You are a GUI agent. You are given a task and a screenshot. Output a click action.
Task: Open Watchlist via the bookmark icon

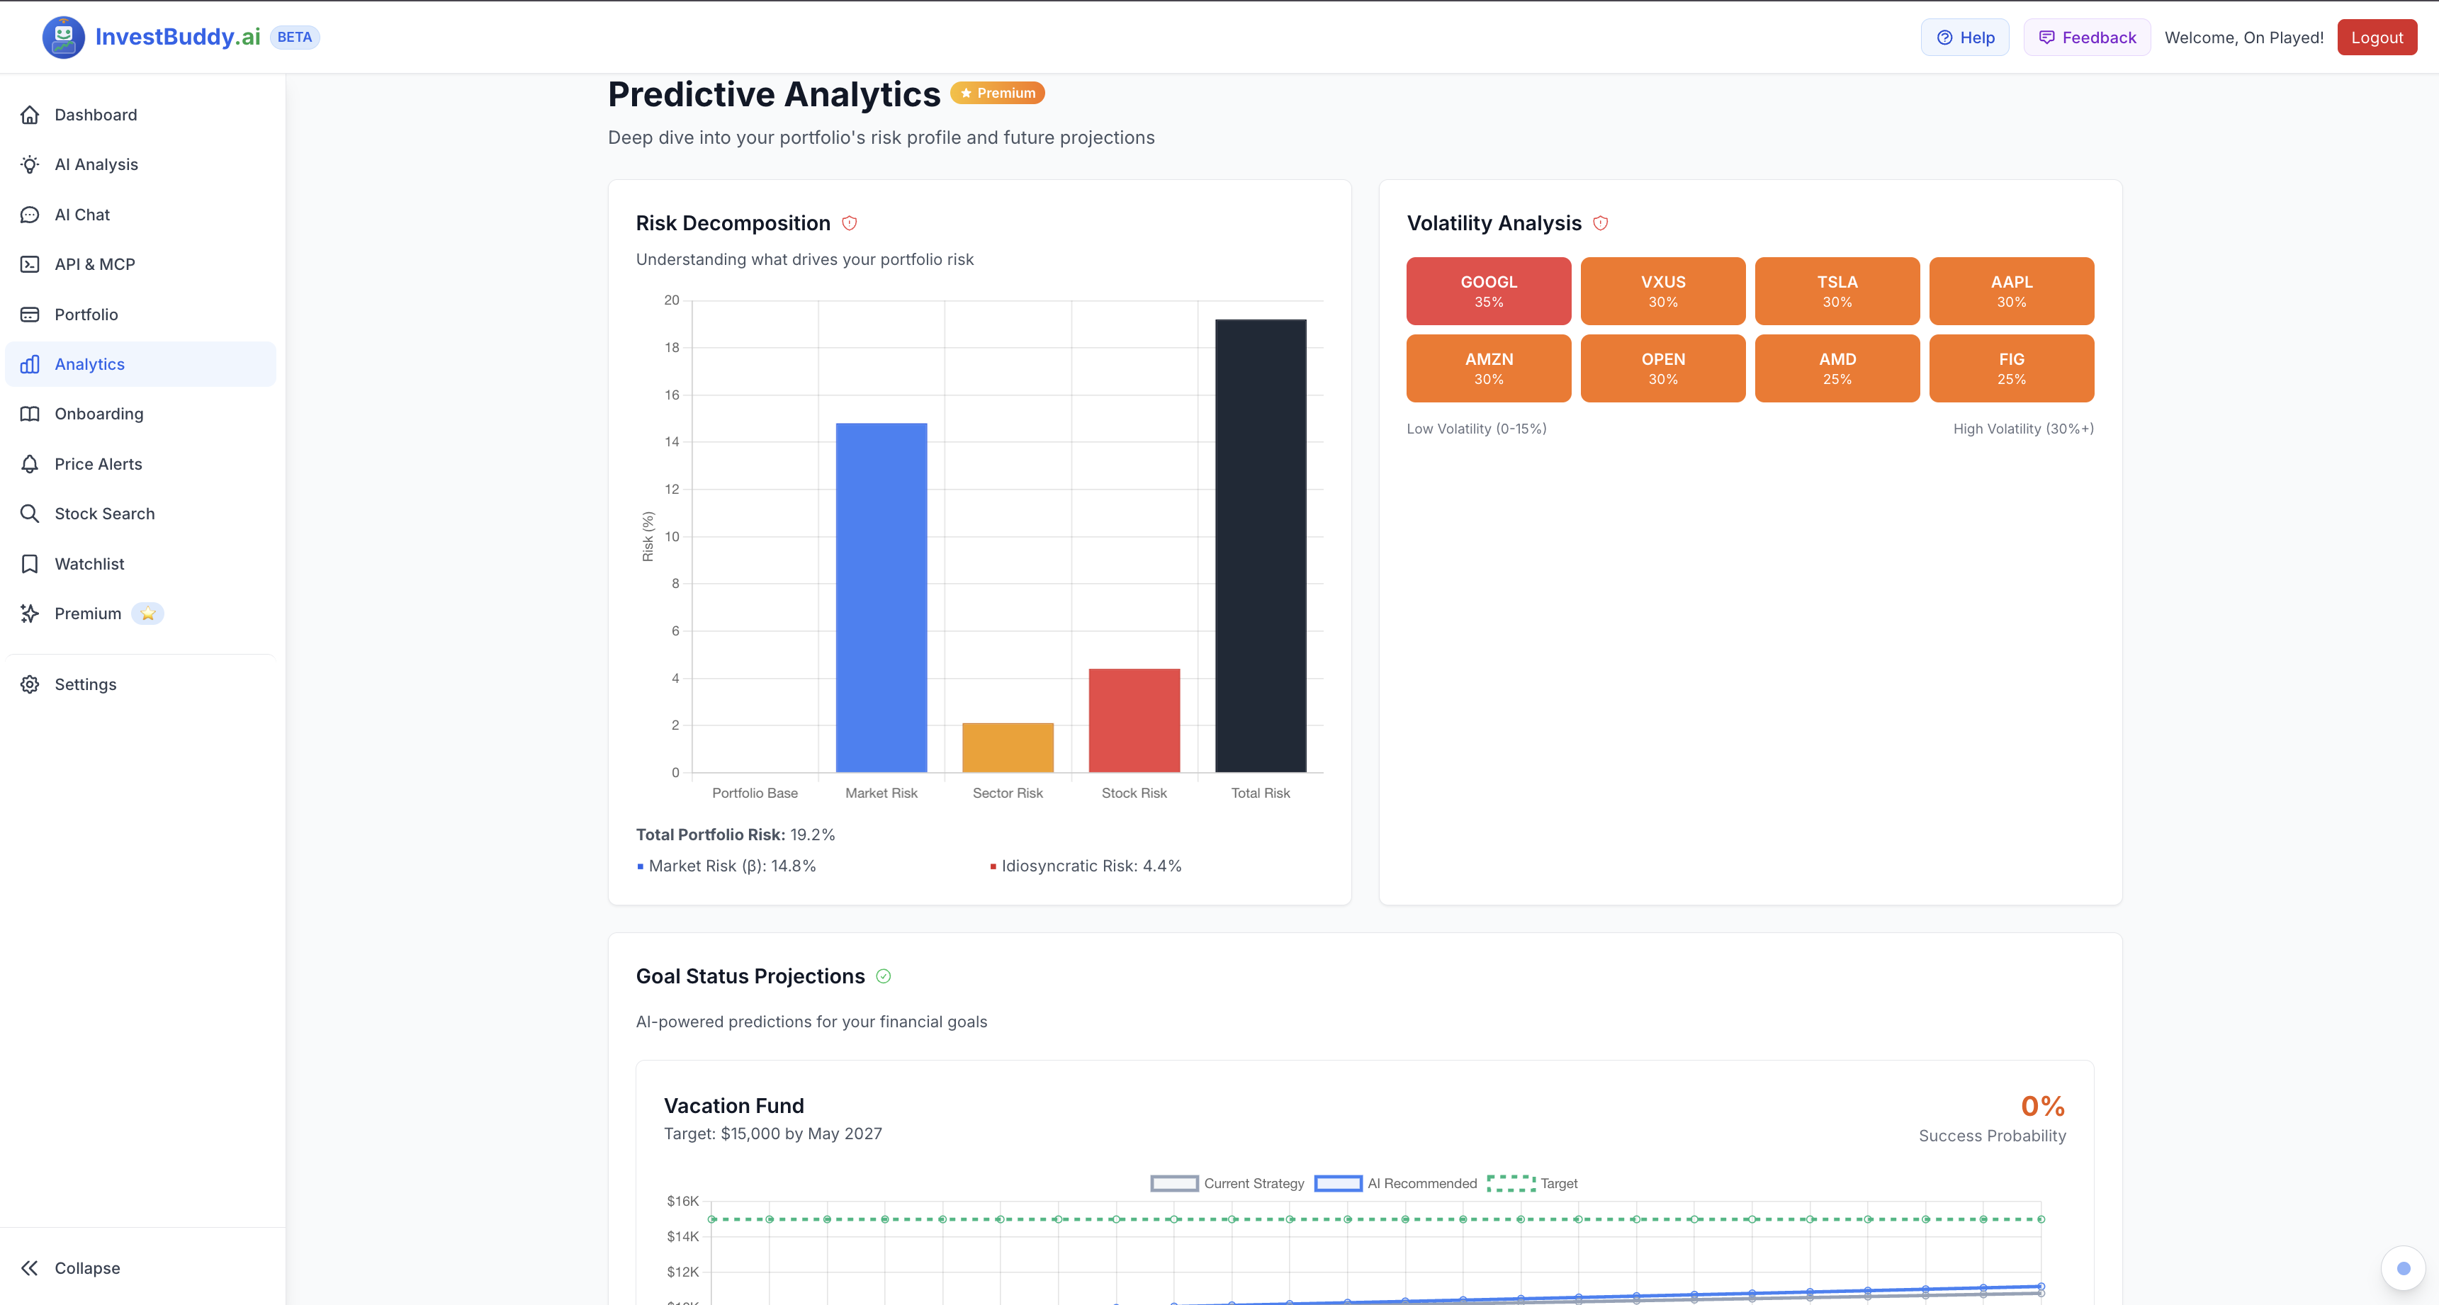pos(30,563)
